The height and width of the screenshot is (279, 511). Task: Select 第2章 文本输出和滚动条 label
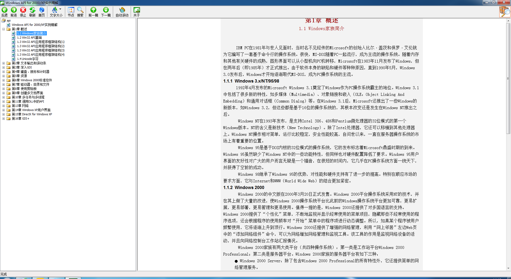click(29, 63)
